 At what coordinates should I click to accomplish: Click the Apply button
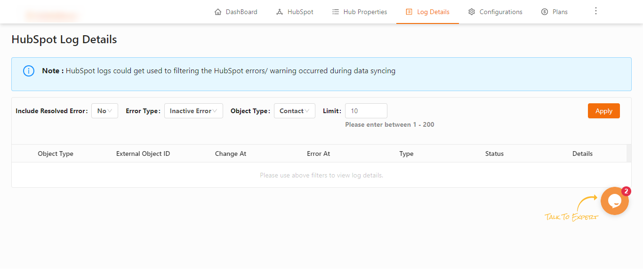coord(604,111)
